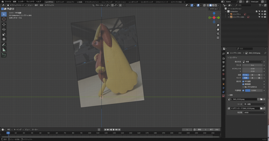Select the box select tool in toolbar

pyautogui.click(x=4, y=14)
